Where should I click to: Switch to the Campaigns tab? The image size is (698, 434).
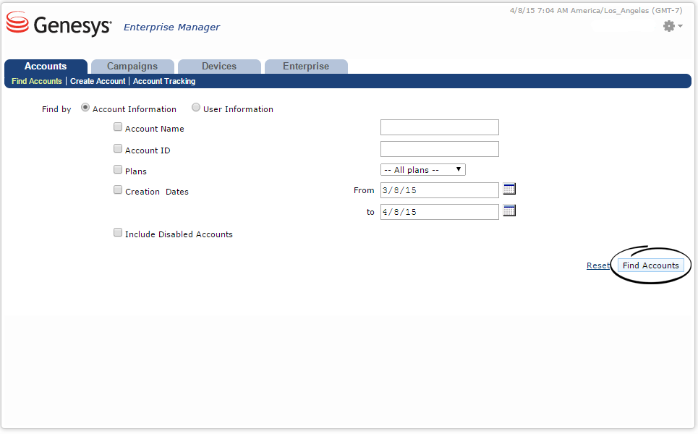coord(132,67)
